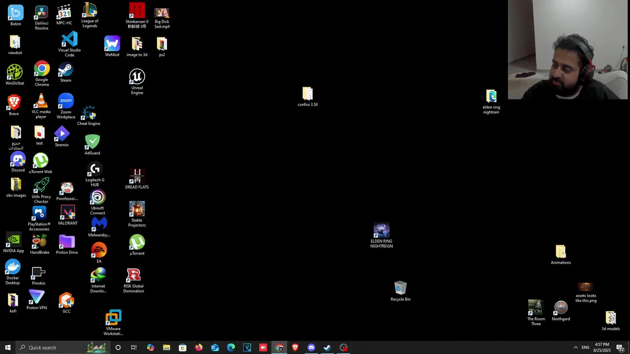Select the obs images folder
This screenshot has width=630, height=354.
[16, 188]
